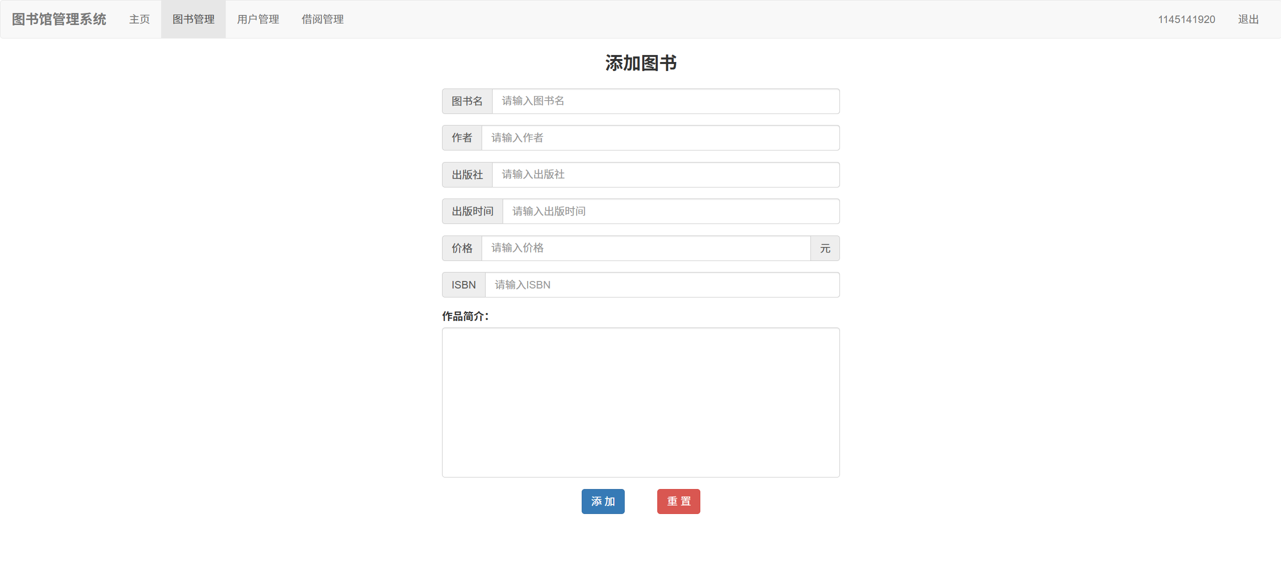Image resolution: width=1281 pixels, height=563 pixels.
Task: Focus the 出版社 input field
Action: (666, 174)
